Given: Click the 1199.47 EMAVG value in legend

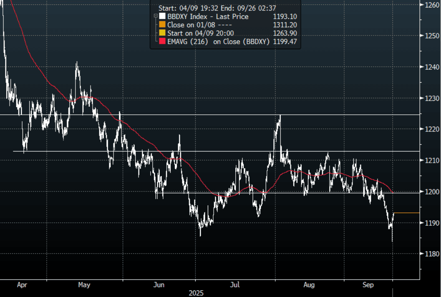Looking at the screenshot, I should click(x=285, y=41).
